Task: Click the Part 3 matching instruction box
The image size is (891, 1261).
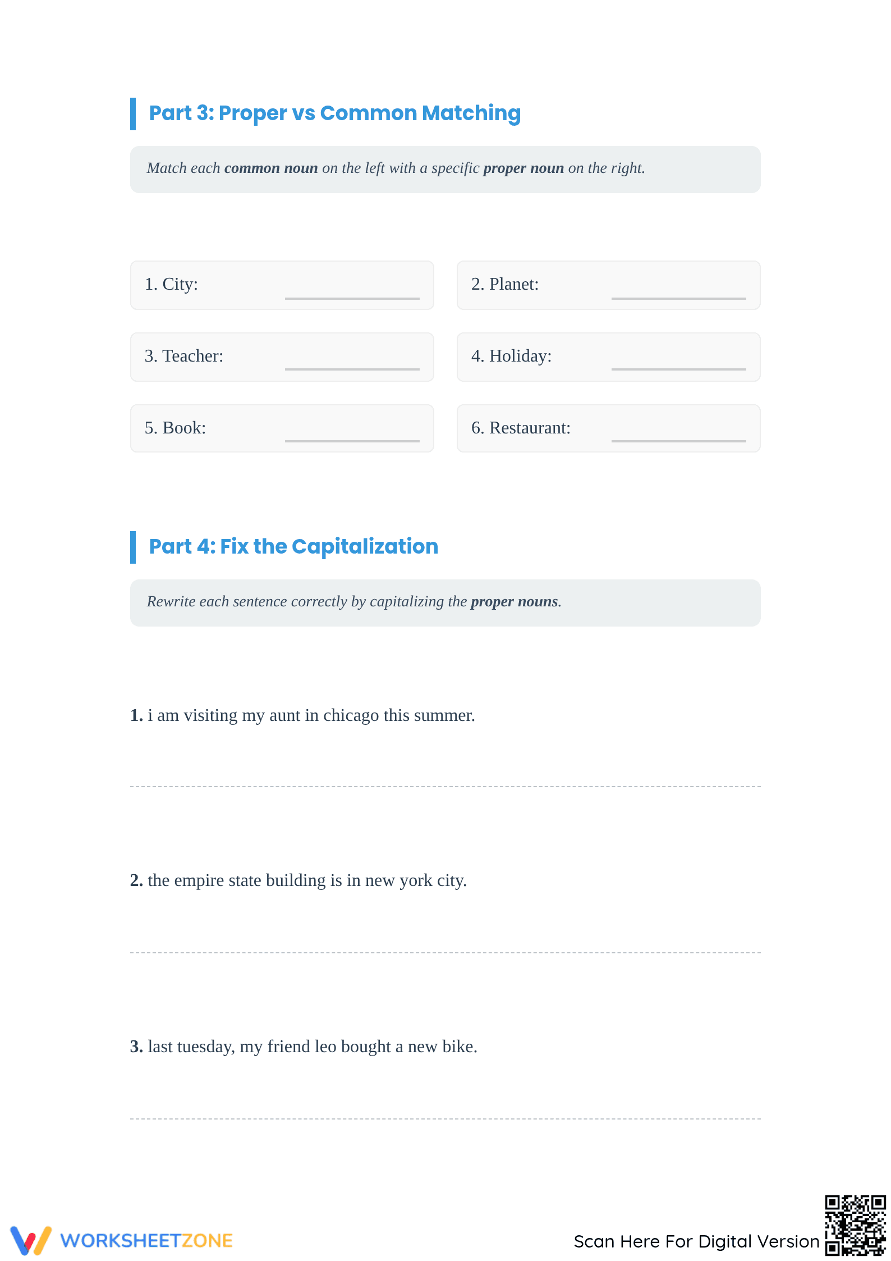Action: click(x=445, y=170)
